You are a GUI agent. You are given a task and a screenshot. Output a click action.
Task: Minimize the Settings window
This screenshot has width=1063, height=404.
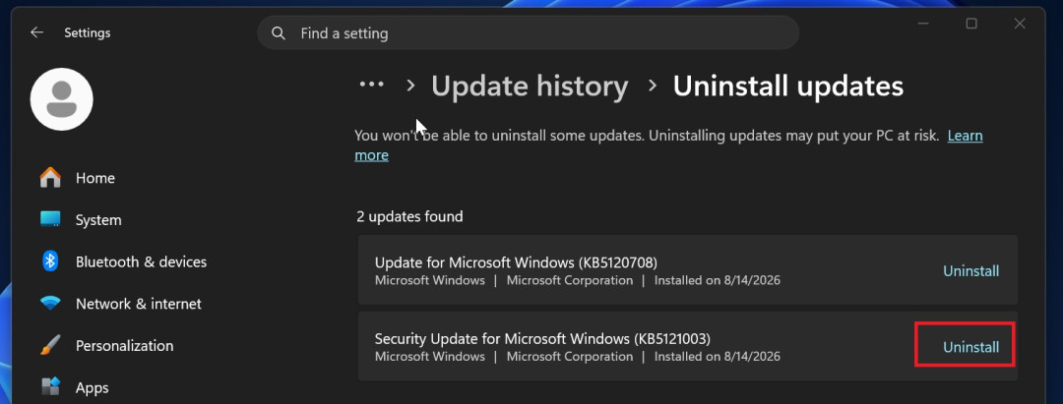pyautogui.click(x=923, y=24)
